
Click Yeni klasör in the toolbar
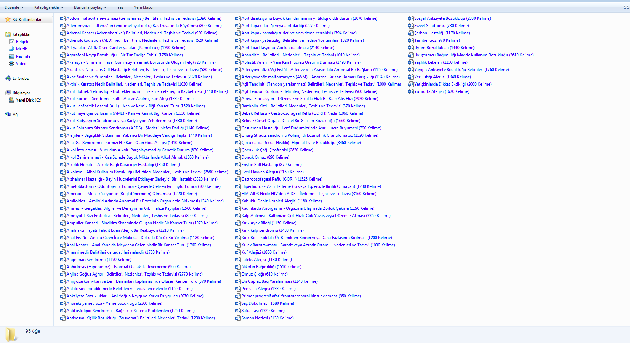point(144,7)
